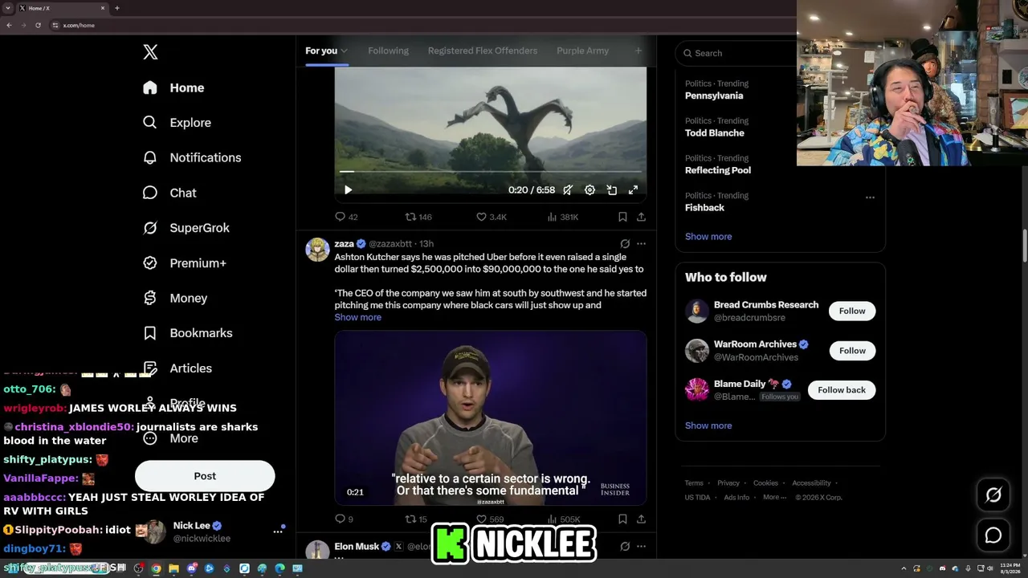Open more options on zaza's post

click(x=641, y=243)
